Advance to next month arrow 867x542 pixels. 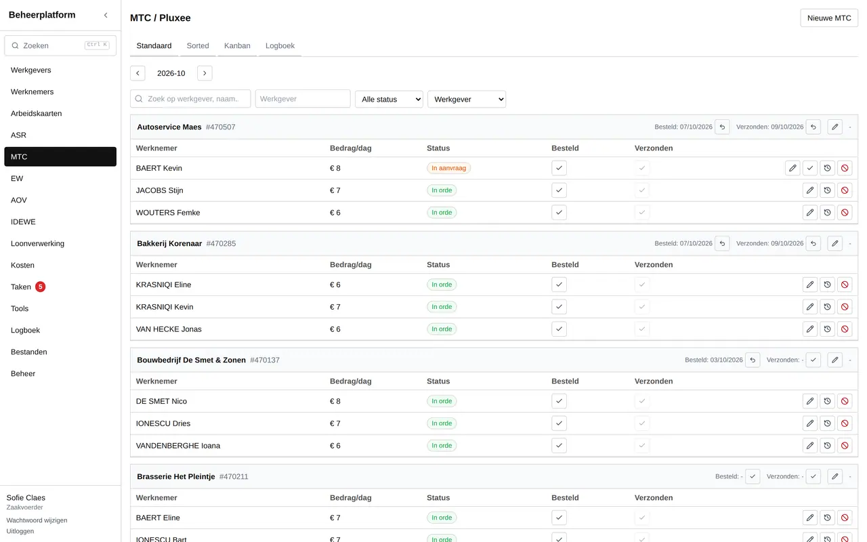[205, 73]
